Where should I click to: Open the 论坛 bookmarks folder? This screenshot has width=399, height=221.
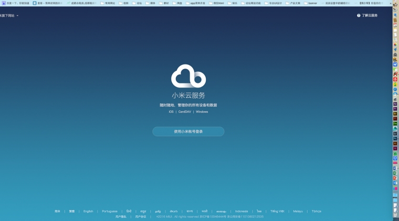tap(137, 3)
